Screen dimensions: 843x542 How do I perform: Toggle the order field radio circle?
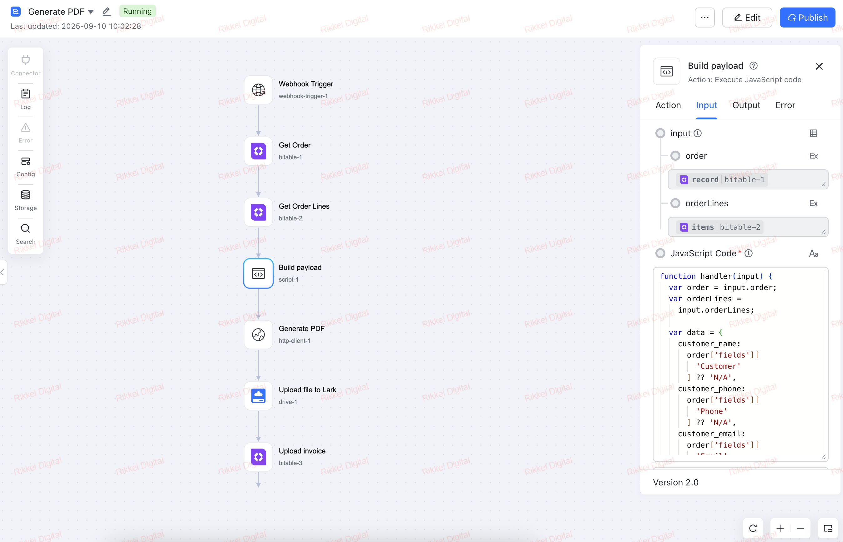pos(675,156)
